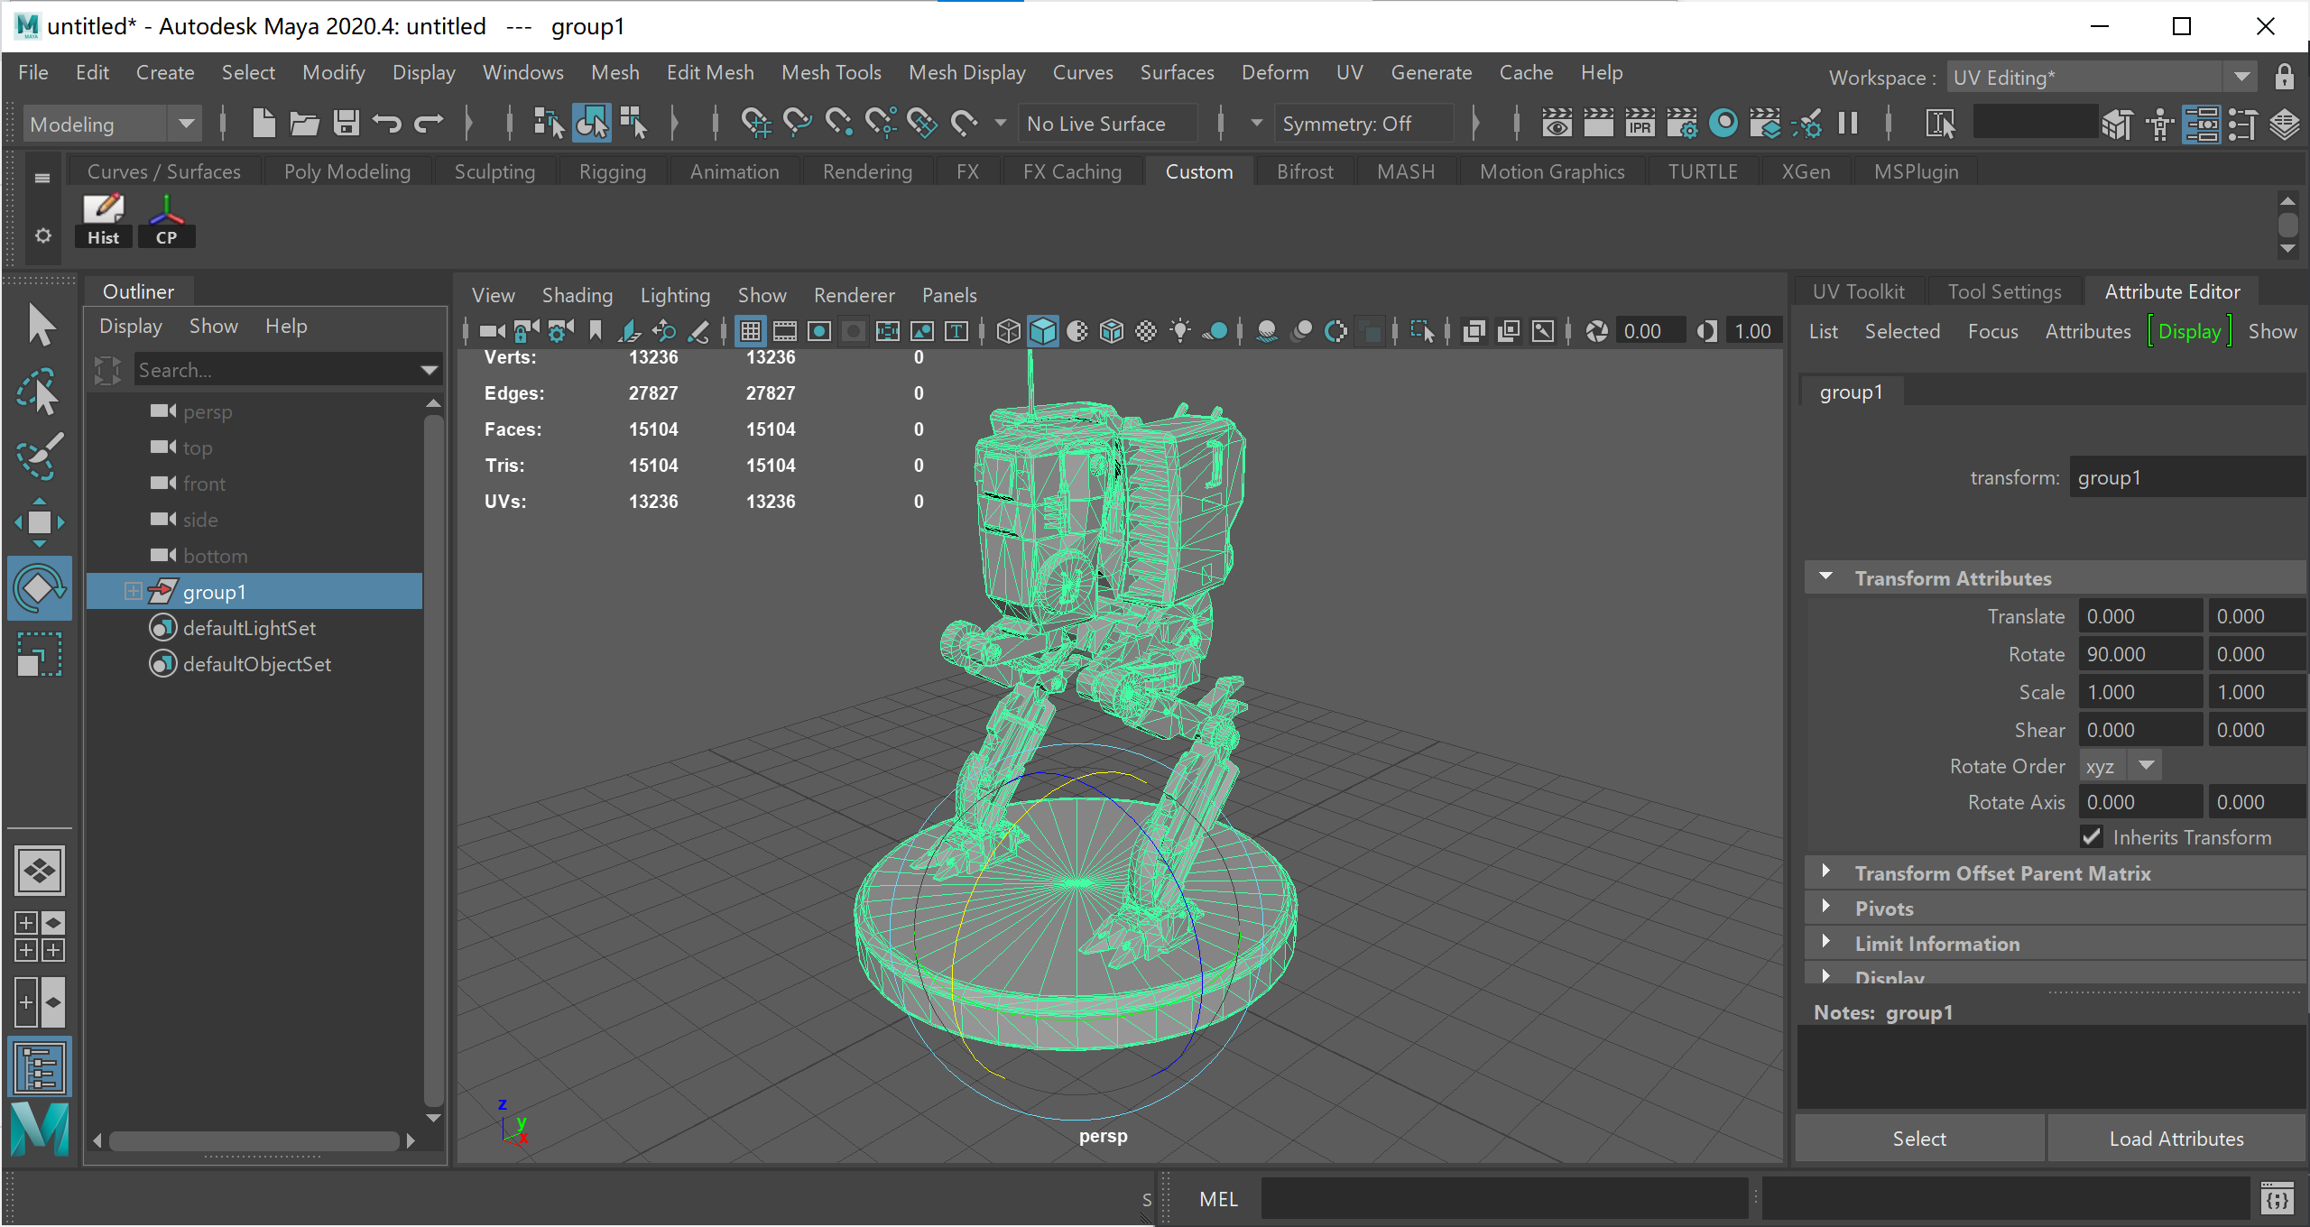Open the Mesh Tools menu
The width and height of the screenshot is (2310, 1227).
pos(830,72)
